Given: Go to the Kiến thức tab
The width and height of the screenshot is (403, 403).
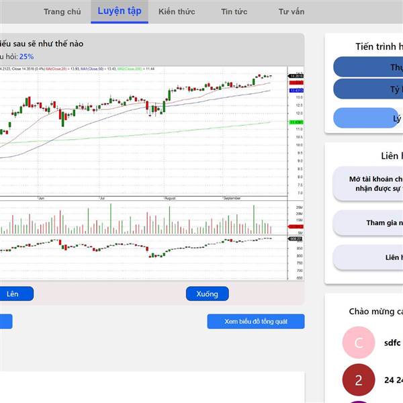Looking at the screenshot, I should (x=177, y=12).
